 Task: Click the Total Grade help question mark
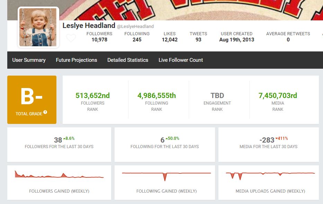[x=45, y=113]
